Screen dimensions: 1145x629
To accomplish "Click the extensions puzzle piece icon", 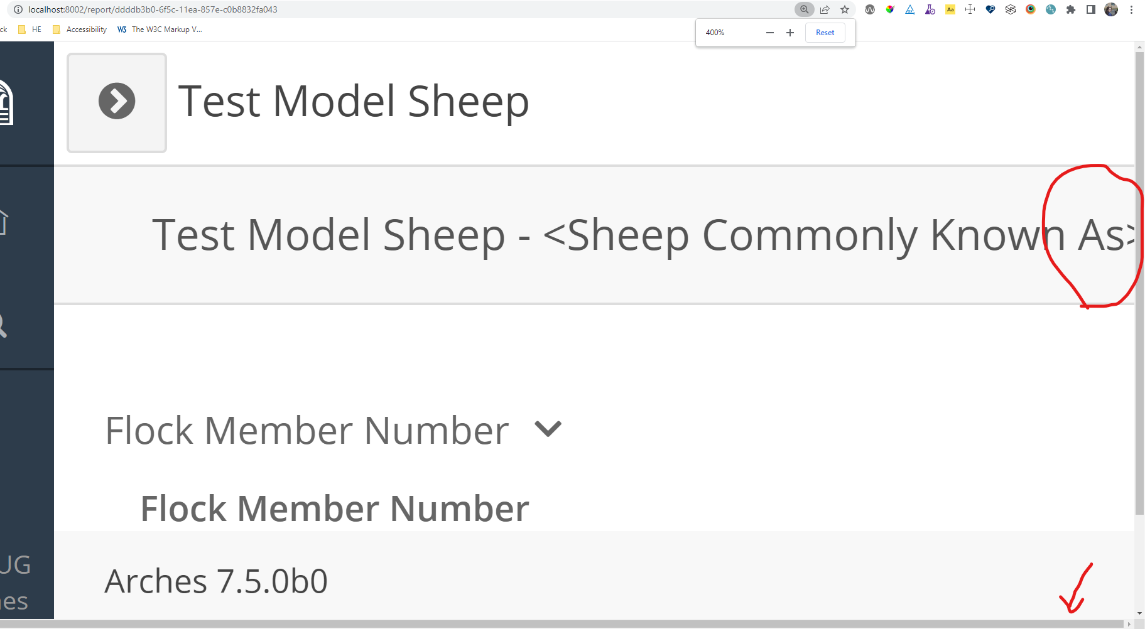I will pyautogui.click(x=1069, y=9).
